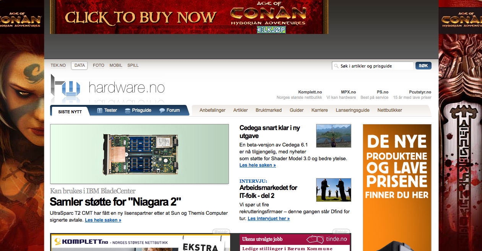482x251 pixels.
Task: Open the IT-folk interview thumbnail
Action: (334, 190)
